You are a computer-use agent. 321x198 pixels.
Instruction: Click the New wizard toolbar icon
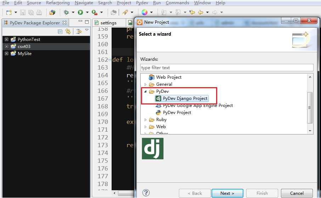pyautogui.click(x=9, y=12)
